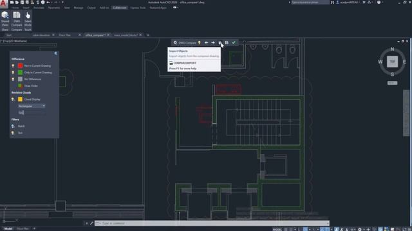Viewport: 412px width, 231px height.
Task: Go to the previous difference arrow
Action: [206, 42]
